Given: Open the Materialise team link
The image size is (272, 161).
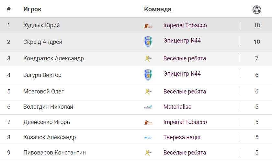Looking at the screenshot, I should click(177, 107).
